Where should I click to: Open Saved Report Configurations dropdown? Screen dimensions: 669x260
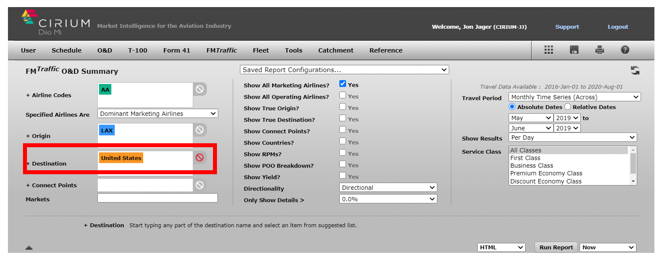tap(344, 70)
